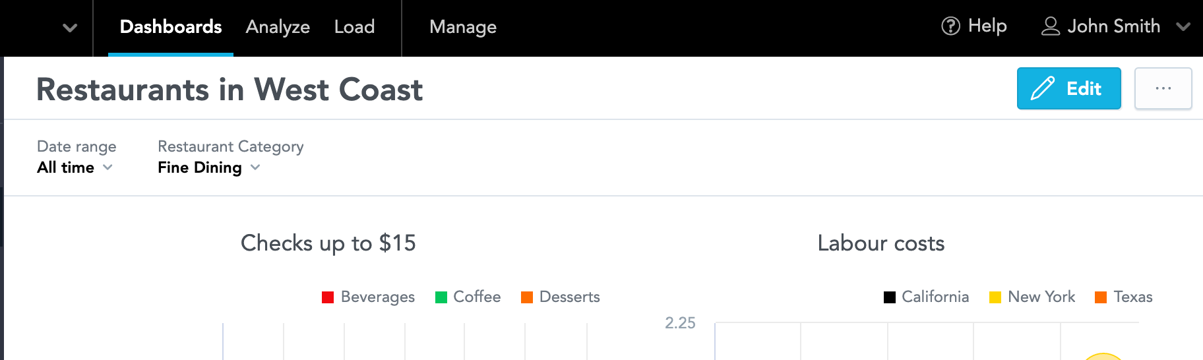
Task: Open the Restaurant Category Fine Dining dropdown
Action: point(209,167)
